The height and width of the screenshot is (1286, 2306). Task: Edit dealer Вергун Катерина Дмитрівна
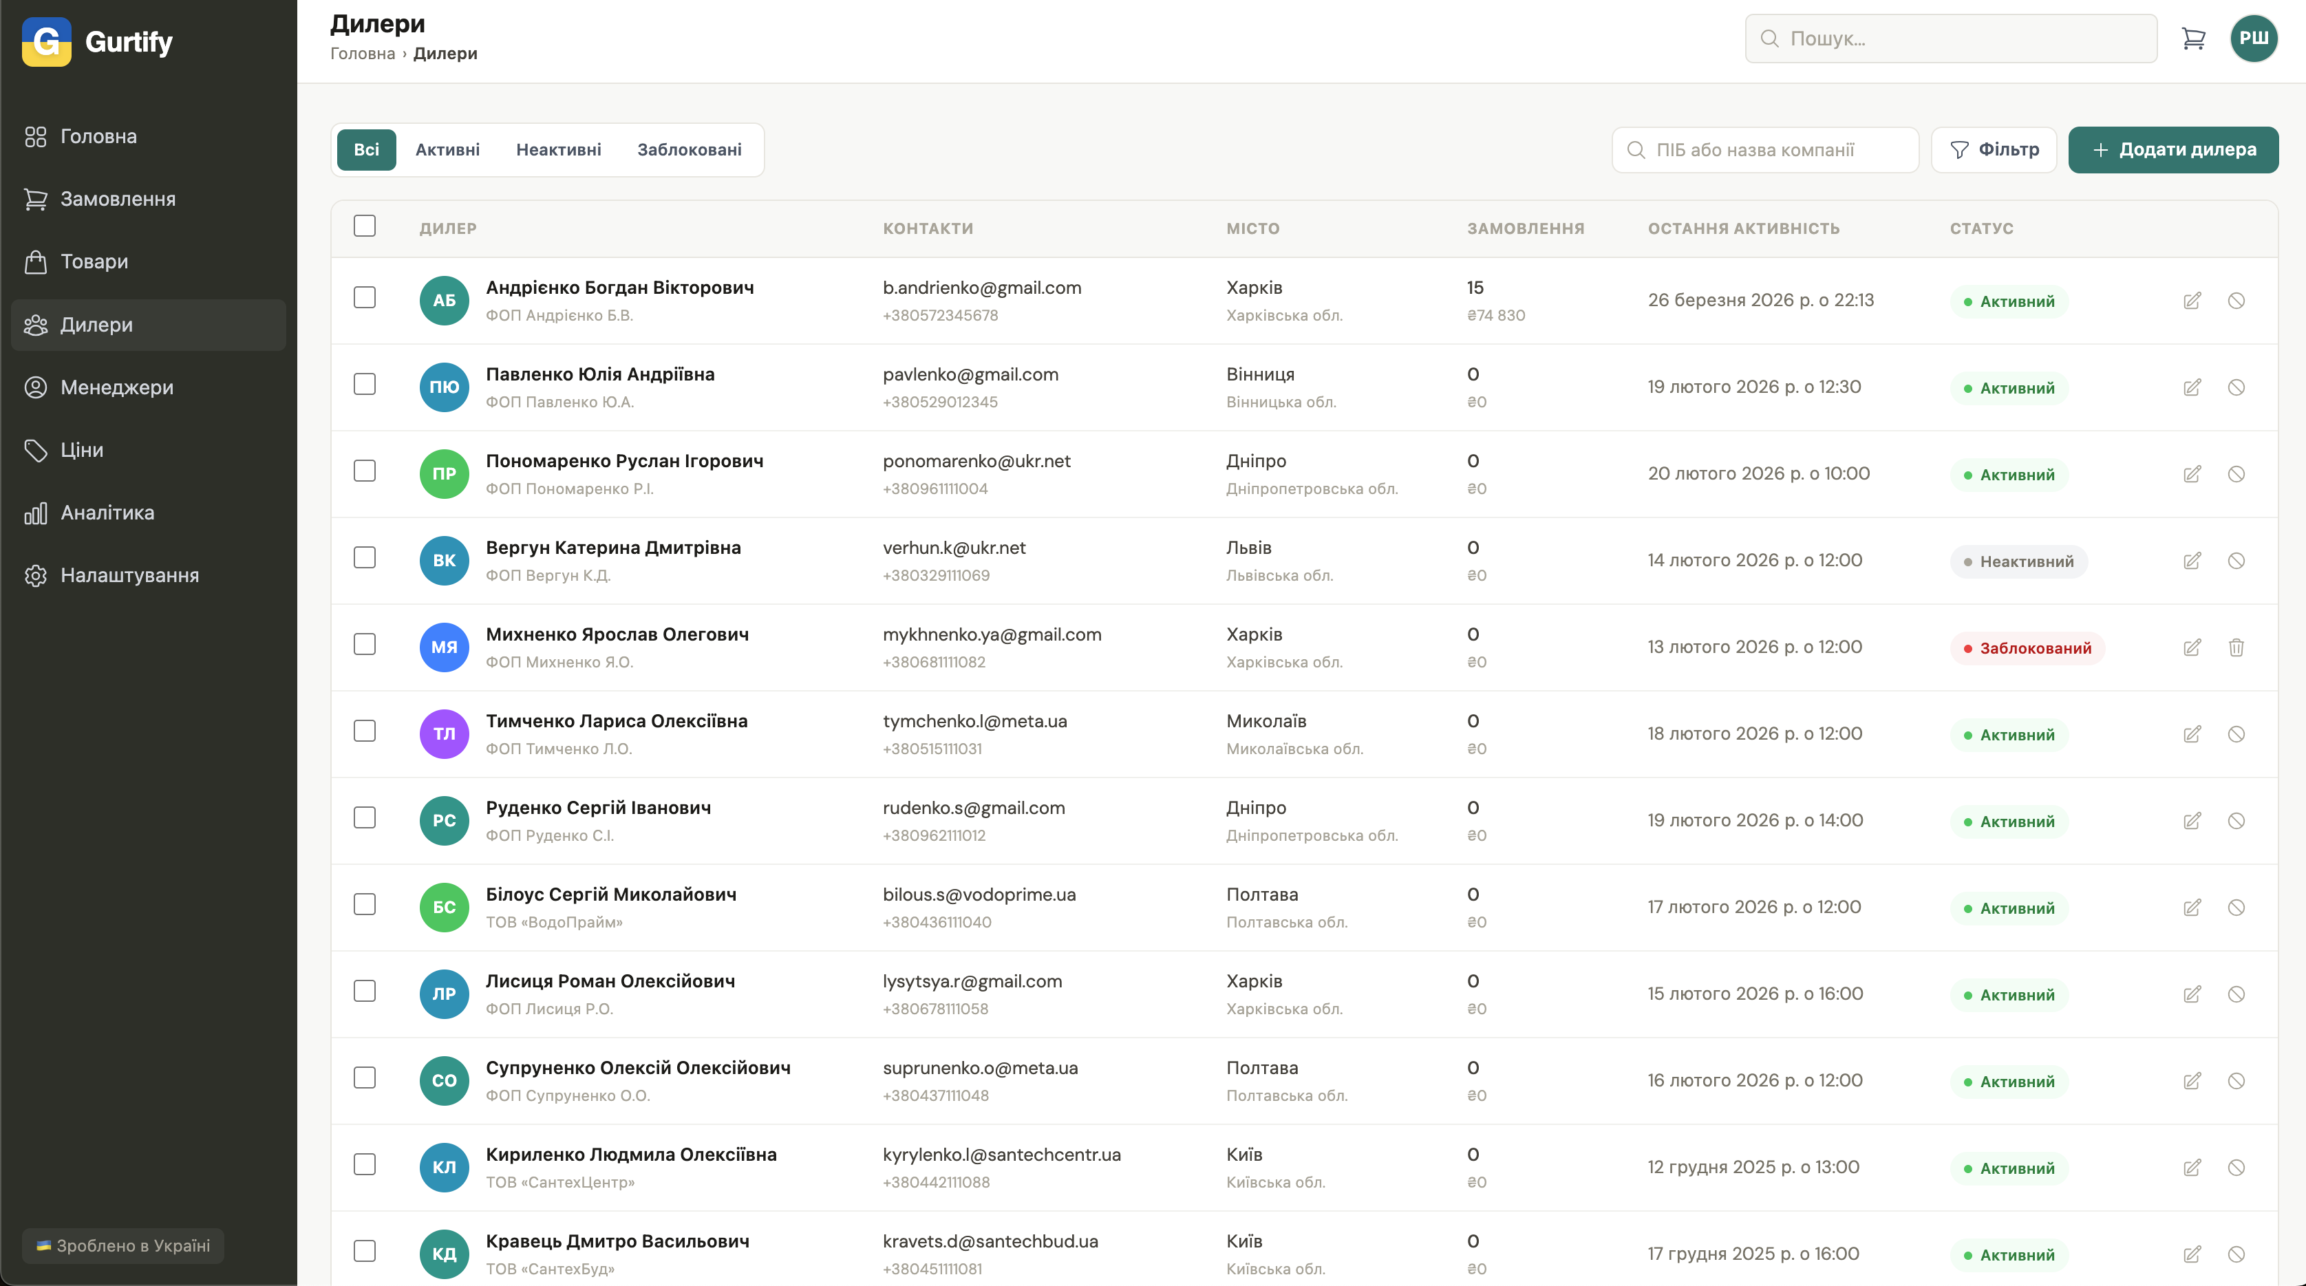click(2191, 561)
